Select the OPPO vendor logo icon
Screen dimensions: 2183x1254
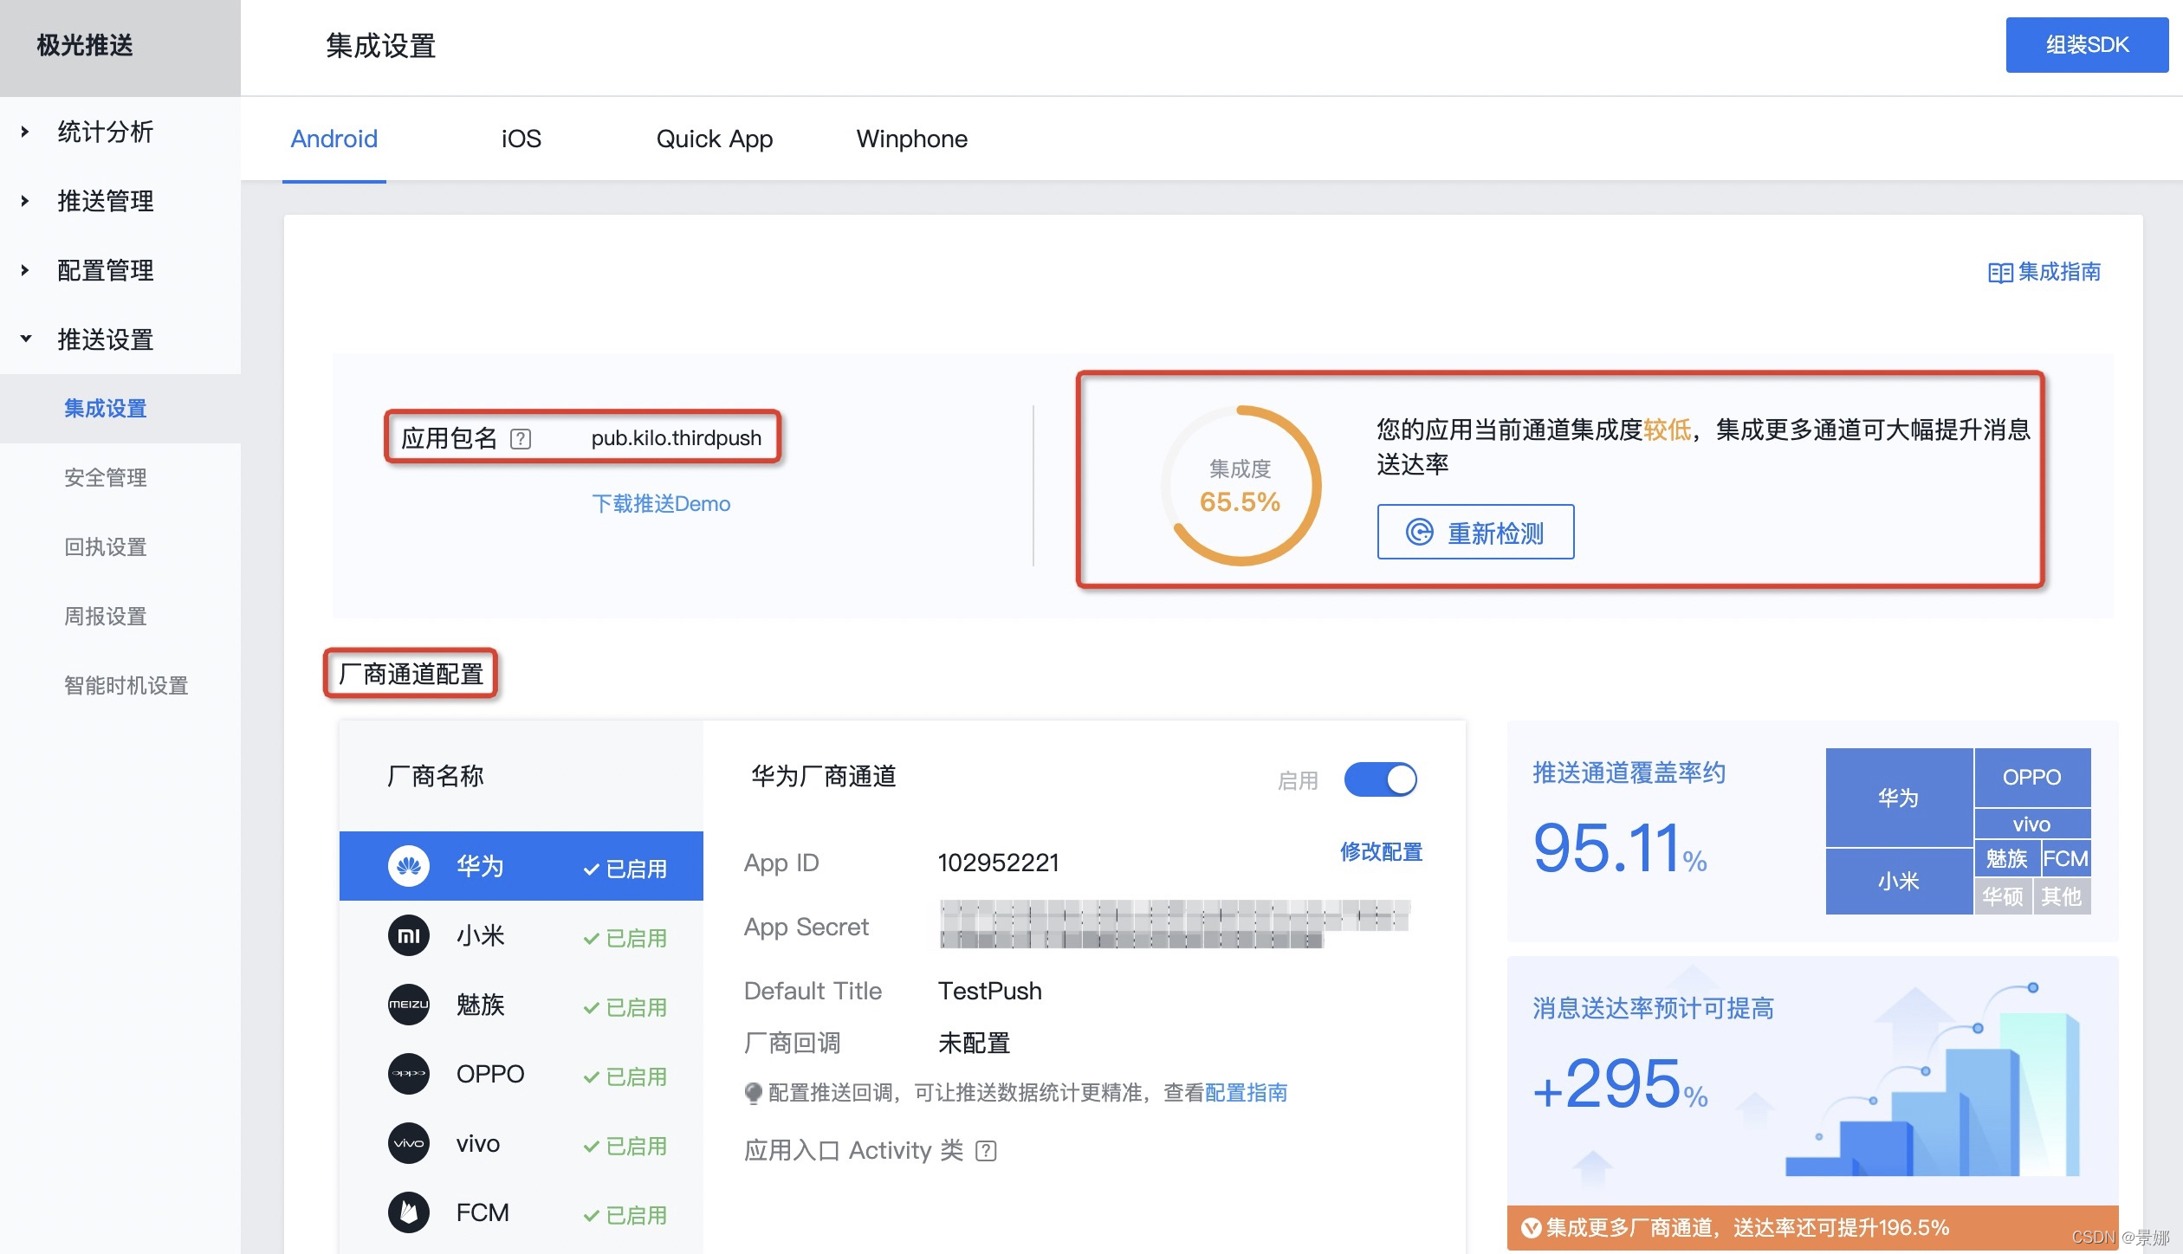pyautogui.click(x=409, y=1074)
